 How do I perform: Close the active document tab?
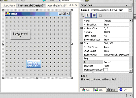[x=76, y=5]
